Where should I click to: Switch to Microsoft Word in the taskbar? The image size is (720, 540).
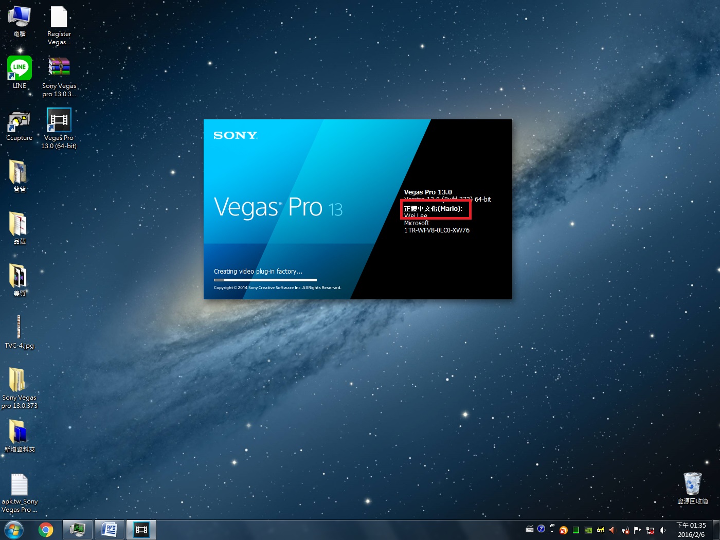[110, 530]
